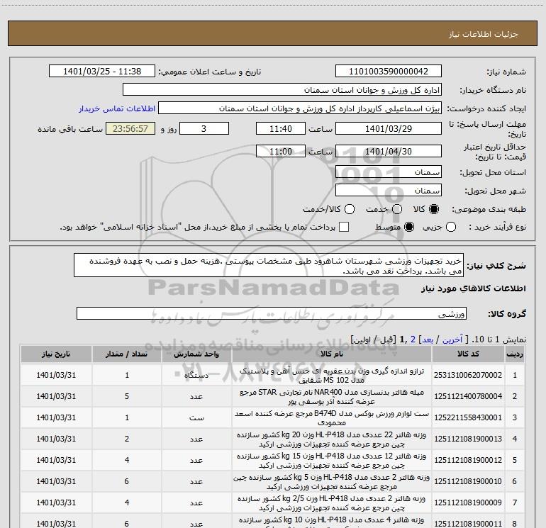Select the کالا radio button
The height and width of the screenshot is (528, 546).
434,209
